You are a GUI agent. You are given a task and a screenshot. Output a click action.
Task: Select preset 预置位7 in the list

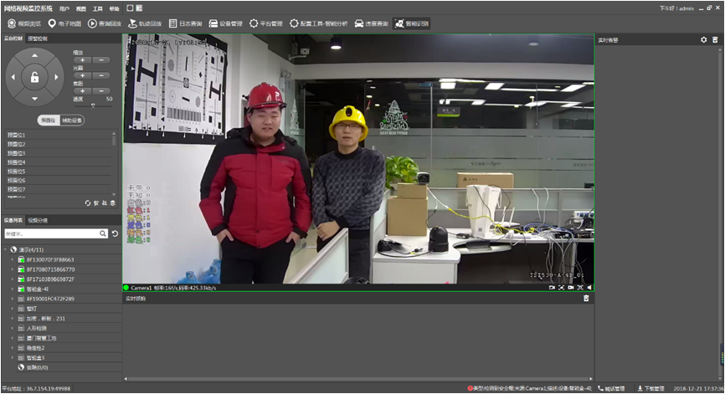pyautogui.click(x=59, y=189)
